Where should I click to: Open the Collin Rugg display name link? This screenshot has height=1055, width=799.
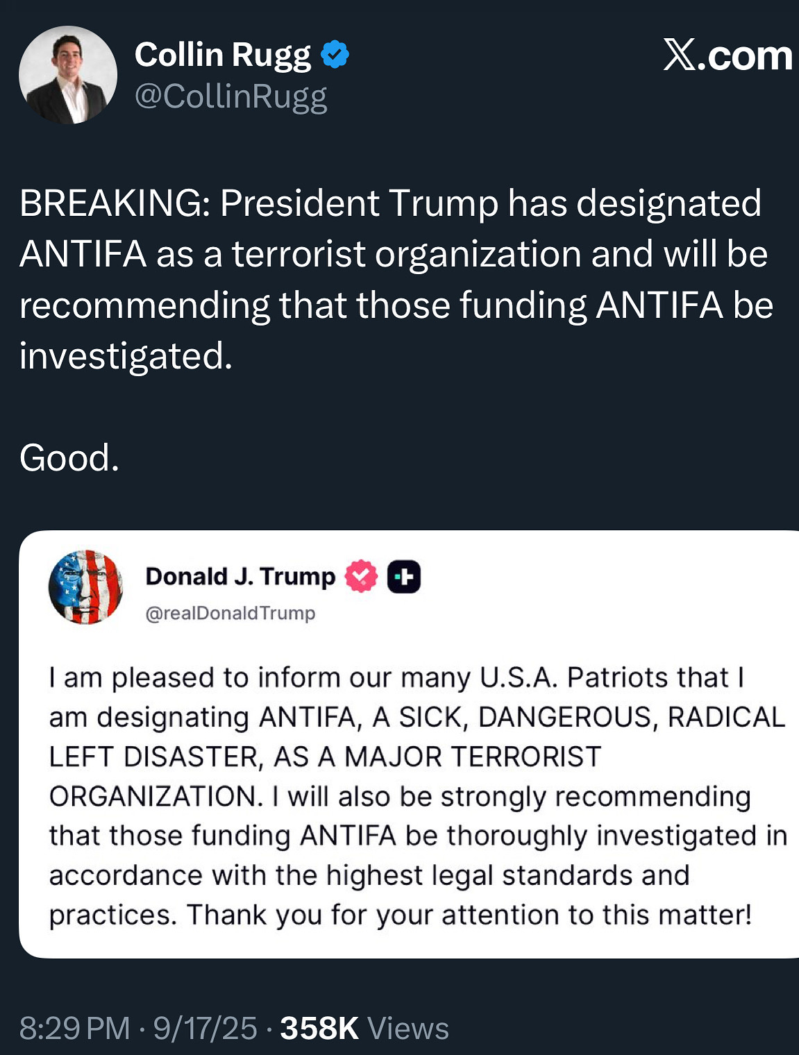(x=223, y=55)
